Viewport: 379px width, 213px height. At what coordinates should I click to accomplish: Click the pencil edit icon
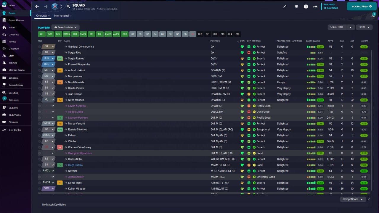[x=285, y=7]
